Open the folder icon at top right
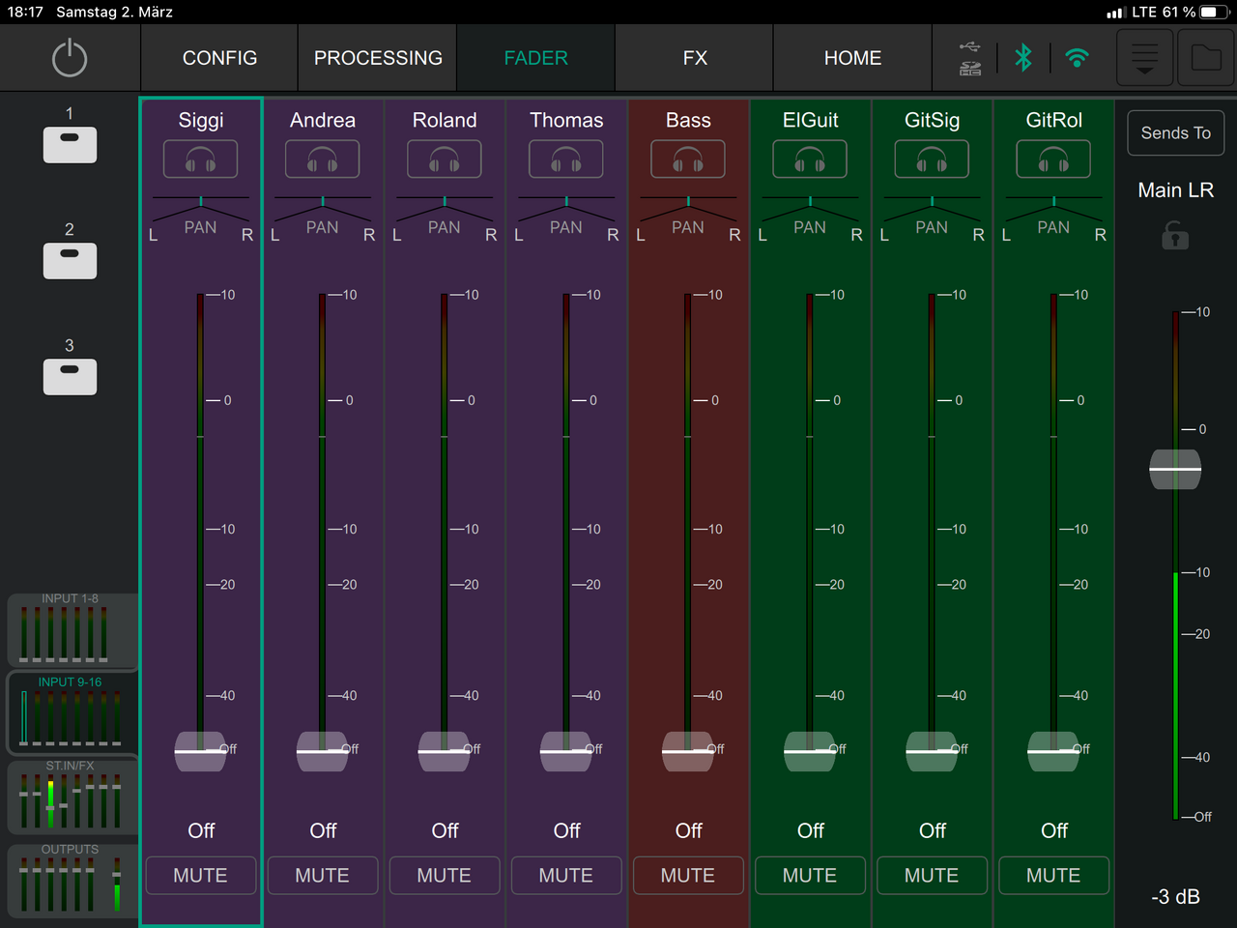Image resolution: width=1237 pixels, height=928 pixels. [x=1205, y=58]
